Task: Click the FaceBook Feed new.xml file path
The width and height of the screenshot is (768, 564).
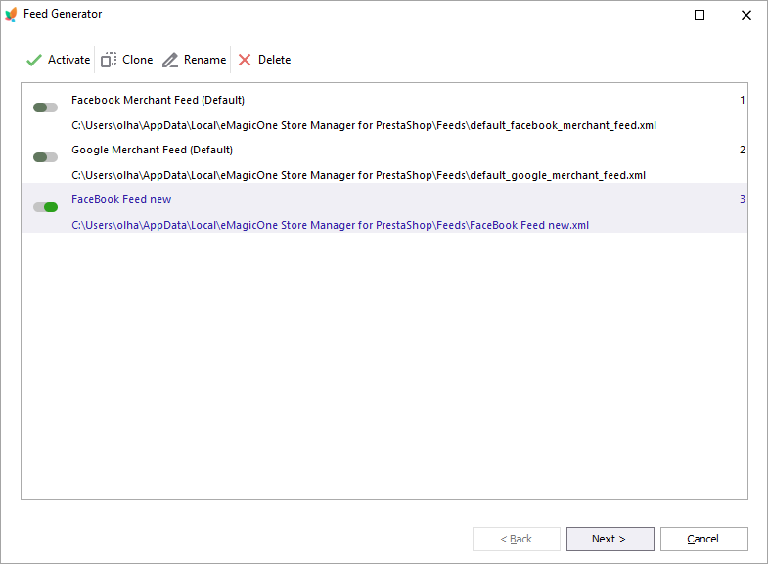Action: (330, 225)
